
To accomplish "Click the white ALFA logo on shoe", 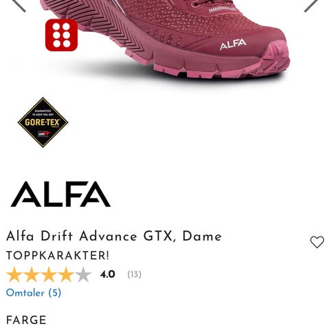I will (233, 45).
